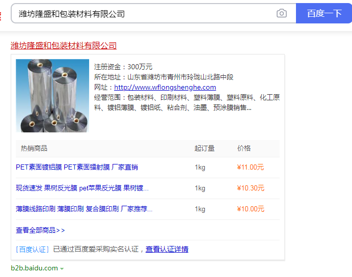Visit the www.wflongshenghe.com website link
The image size is (352, 277).
[x=165, y=87]
